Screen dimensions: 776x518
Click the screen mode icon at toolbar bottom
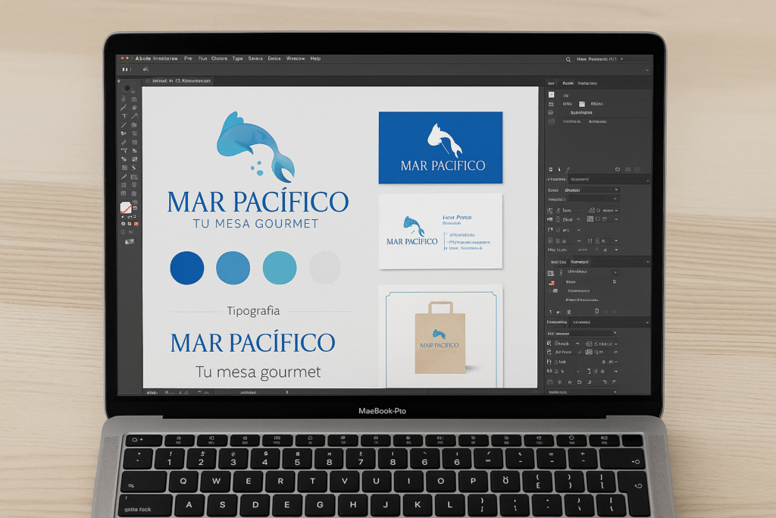coord(129,240)
